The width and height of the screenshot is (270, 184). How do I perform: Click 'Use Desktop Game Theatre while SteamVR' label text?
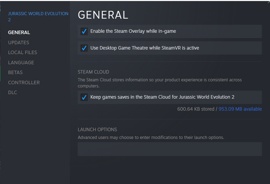(x=144, y=48)
